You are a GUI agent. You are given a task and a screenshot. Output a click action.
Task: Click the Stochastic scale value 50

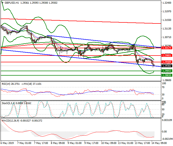(163, 110)
